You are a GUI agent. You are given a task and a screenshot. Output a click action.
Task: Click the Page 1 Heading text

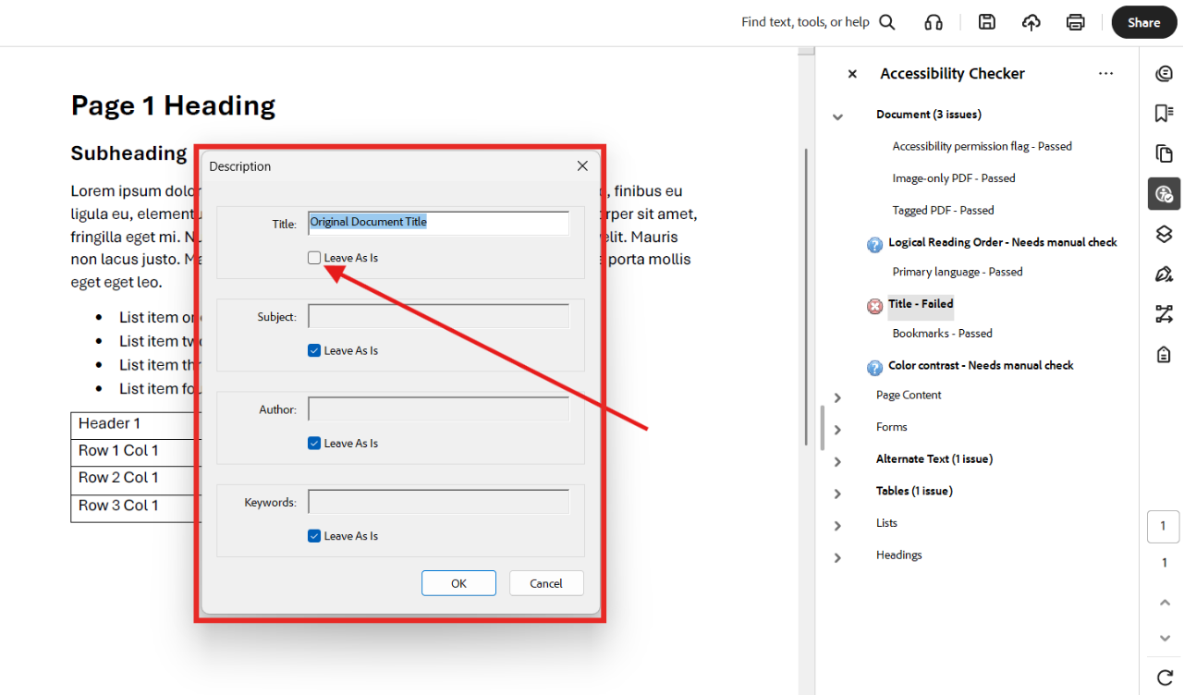click(173, 105)
